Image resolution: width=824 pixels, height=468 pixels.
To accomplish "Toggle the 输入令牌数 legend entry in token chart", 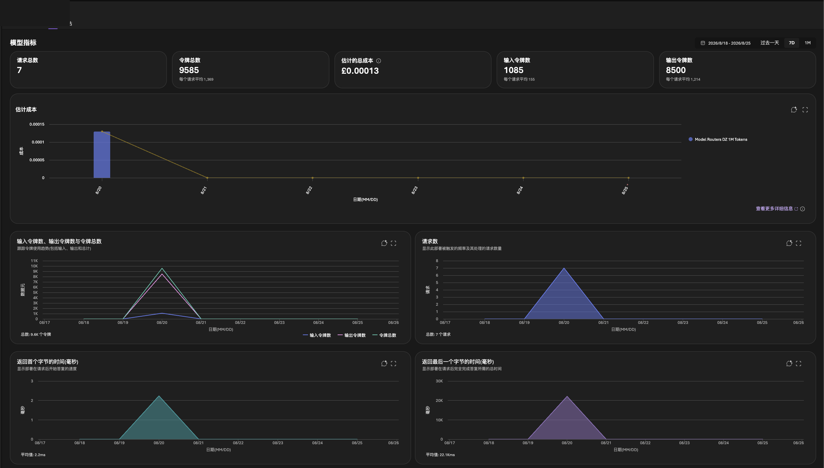I will [x=317, y=335].
